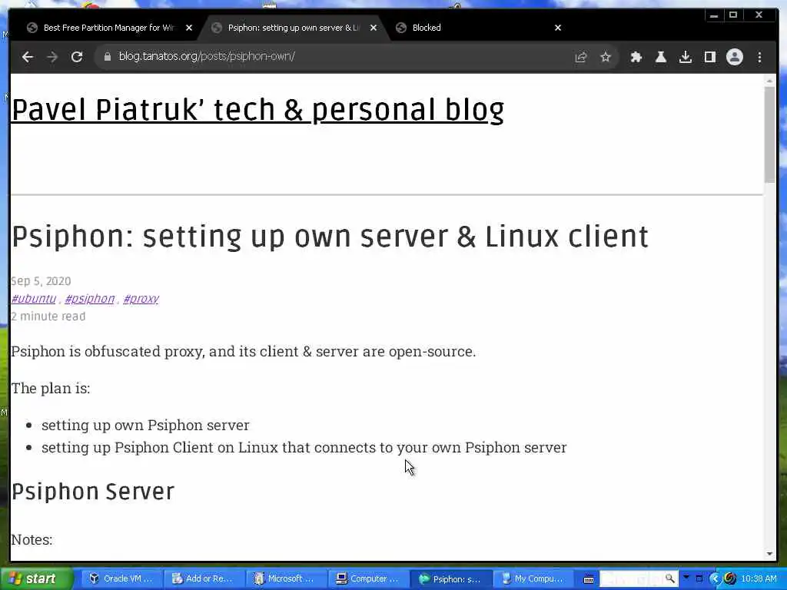View site security lock information

(x=107, y=57)
